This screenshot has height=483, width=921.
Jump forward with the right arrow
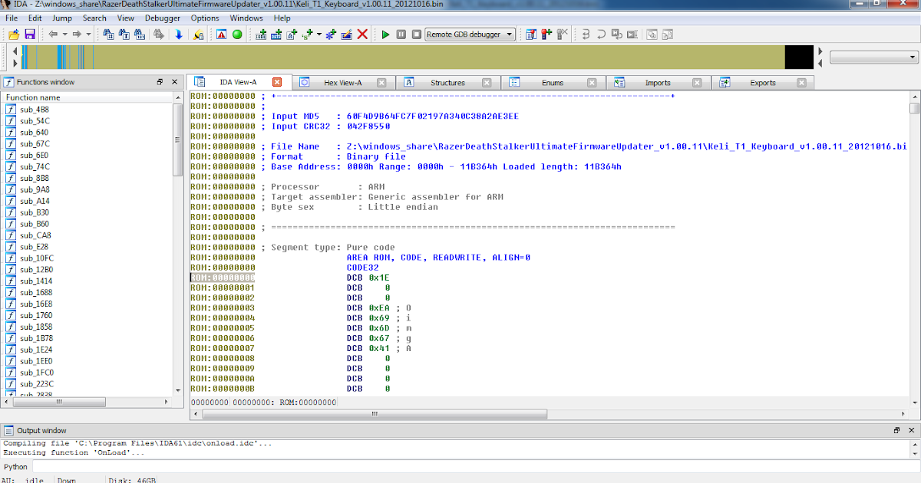coord(77,34)
